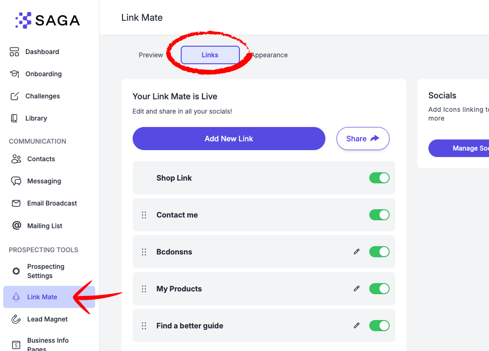This screenshot has height=351, width=489.
Task: Turn off Find a better guide toggle
Action: click(x=379, y=326)
